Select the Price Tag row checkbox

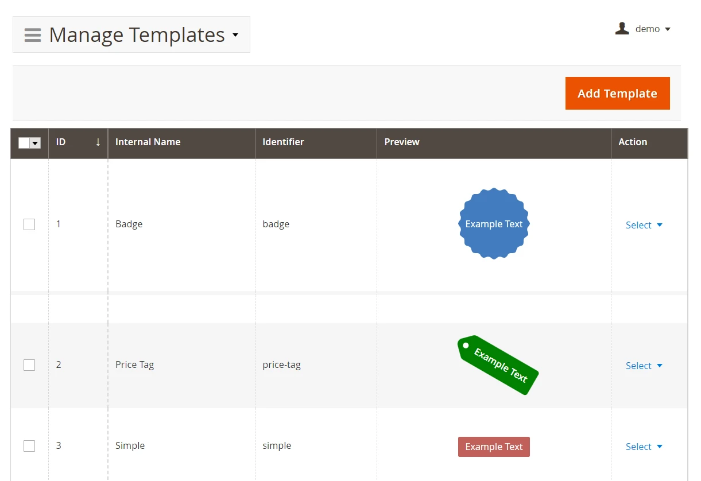coord(29,365)
